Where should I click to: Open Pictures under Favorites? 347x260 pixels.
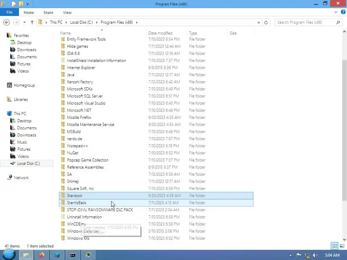[x=24, y=64]
